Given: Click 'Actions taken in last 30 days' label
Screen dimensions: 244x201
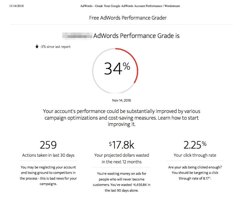Looking at the screenshot, I should pyautogui.click(x=48, y=155).
